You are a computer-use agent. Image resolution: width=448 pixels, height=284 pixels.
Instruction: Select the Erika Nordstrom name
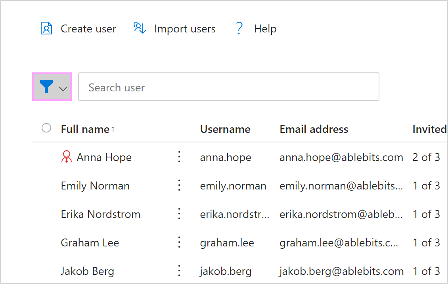click(101, 214)
